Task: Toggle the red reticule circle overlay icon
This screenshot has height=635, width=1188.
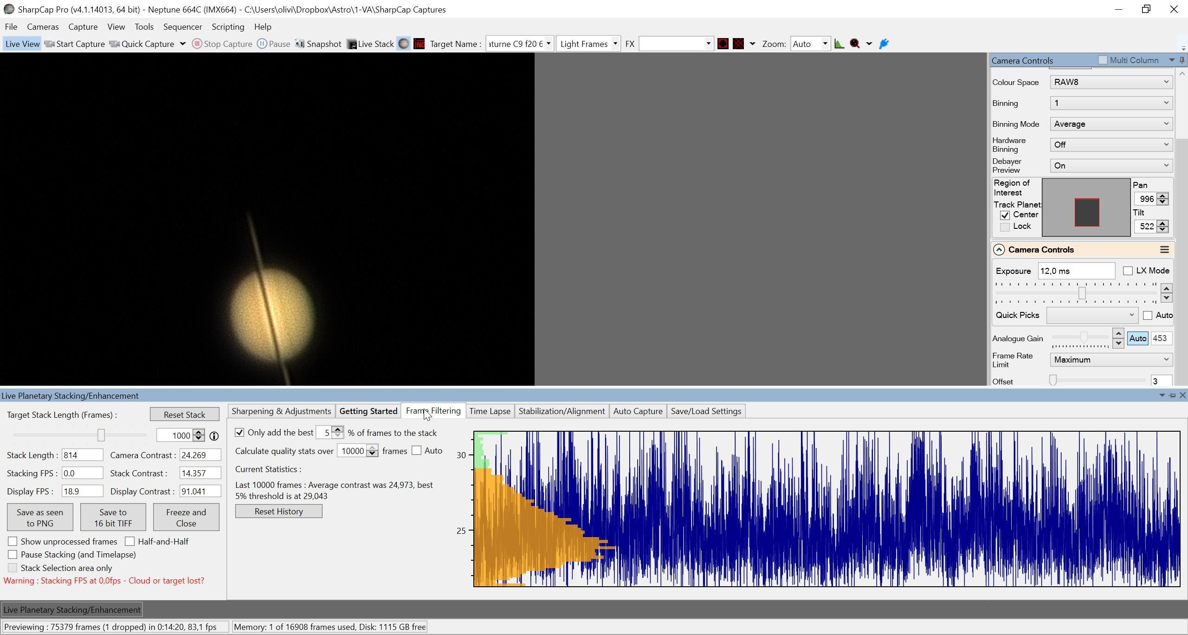Action: point(723,44)
